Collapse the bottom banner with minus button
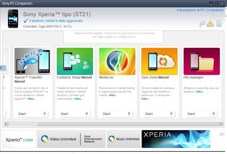Image resolution: width=227 pixels, height=154 pixels. click(222, 134)
